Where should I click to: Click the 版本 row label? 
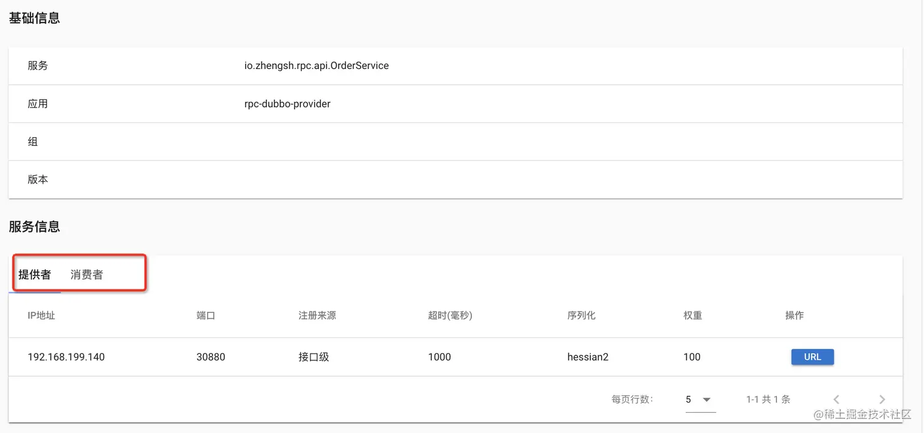pyautogui.click(x=38, y=180)
